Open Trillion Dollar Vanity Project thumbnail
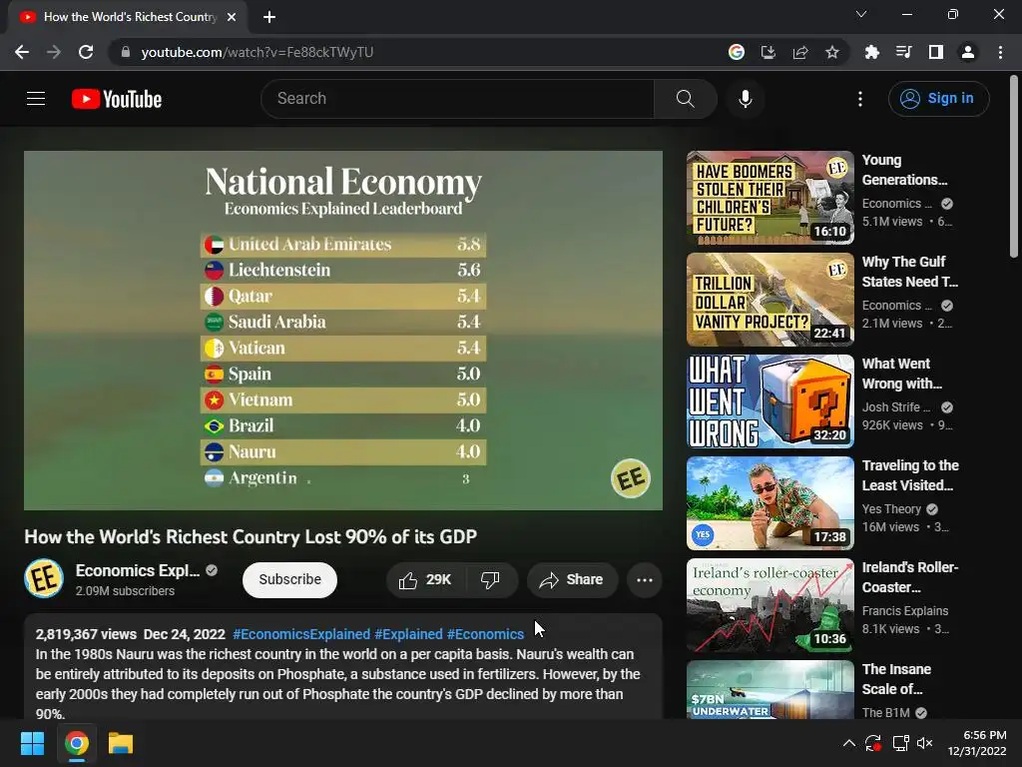This screenshot has width=1022, height=767. point(769,300)
